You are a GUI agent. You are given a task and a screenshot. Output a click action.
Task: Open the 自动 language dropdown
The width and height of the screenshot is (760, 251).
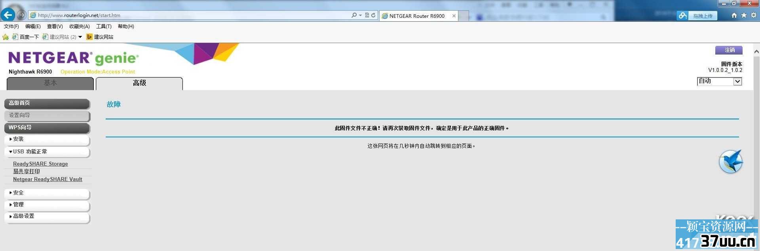pyautogui.click(x=719, y=81)
